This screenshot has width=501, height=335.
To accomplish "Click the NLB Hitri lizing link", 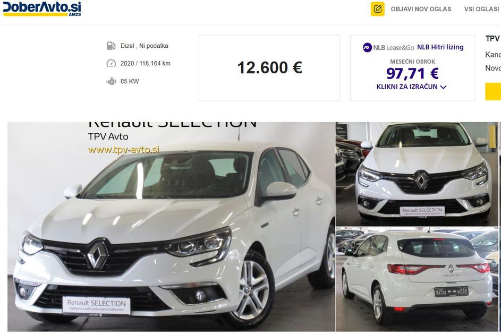I will click(440, 47).
